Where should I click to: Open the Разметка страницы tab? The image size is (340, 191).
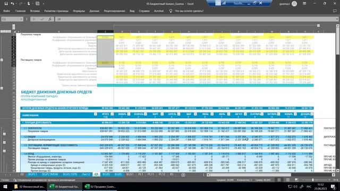[x=56, y=11]
